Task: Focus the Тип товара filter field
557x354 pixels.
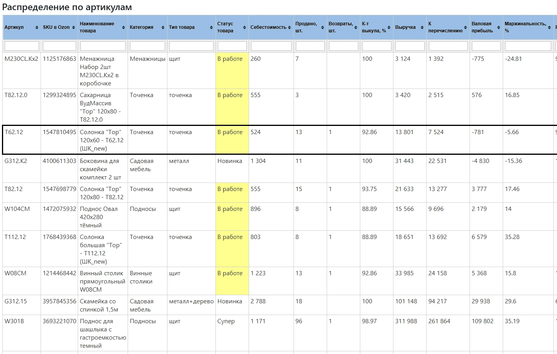Action: (x=191, y=46)
